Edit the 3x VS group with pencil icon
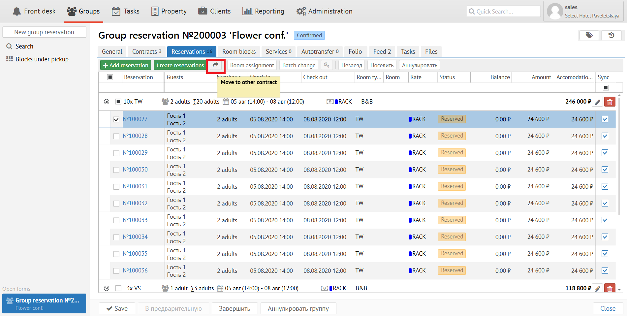 point(597,289)
